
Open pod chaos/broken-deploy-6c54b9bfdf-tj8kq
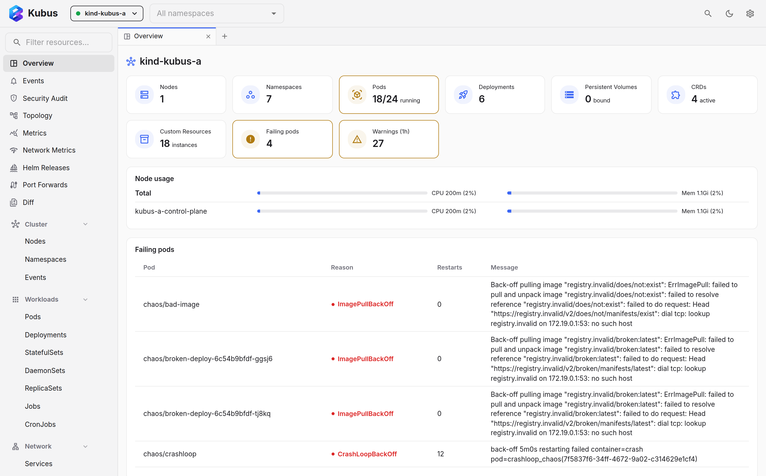coord(207,414)
